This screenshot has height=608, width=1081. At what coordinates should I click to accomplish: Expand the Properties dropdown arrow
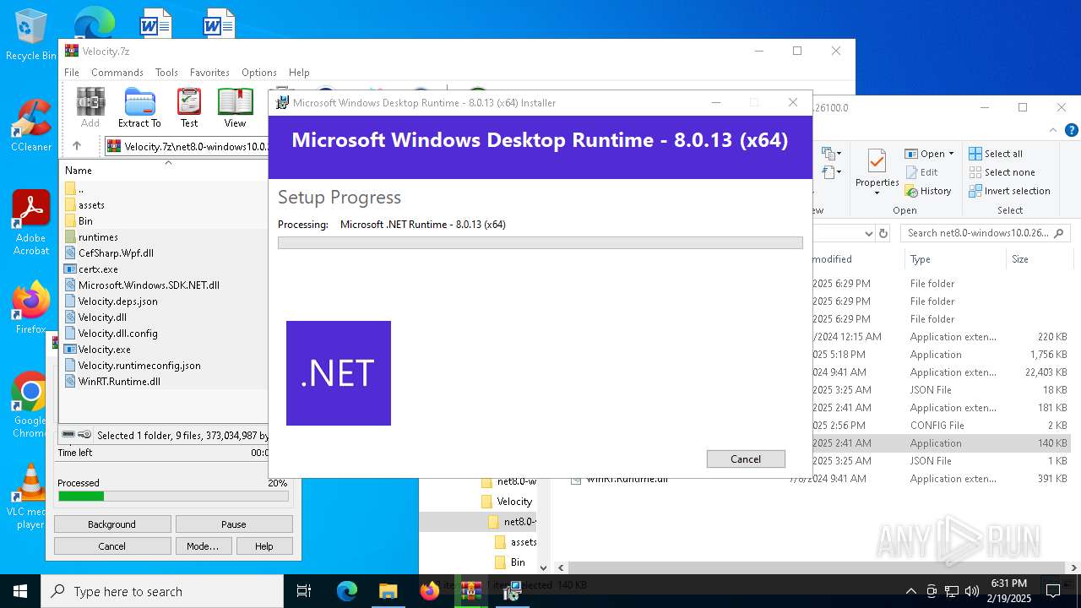point(877,193)
